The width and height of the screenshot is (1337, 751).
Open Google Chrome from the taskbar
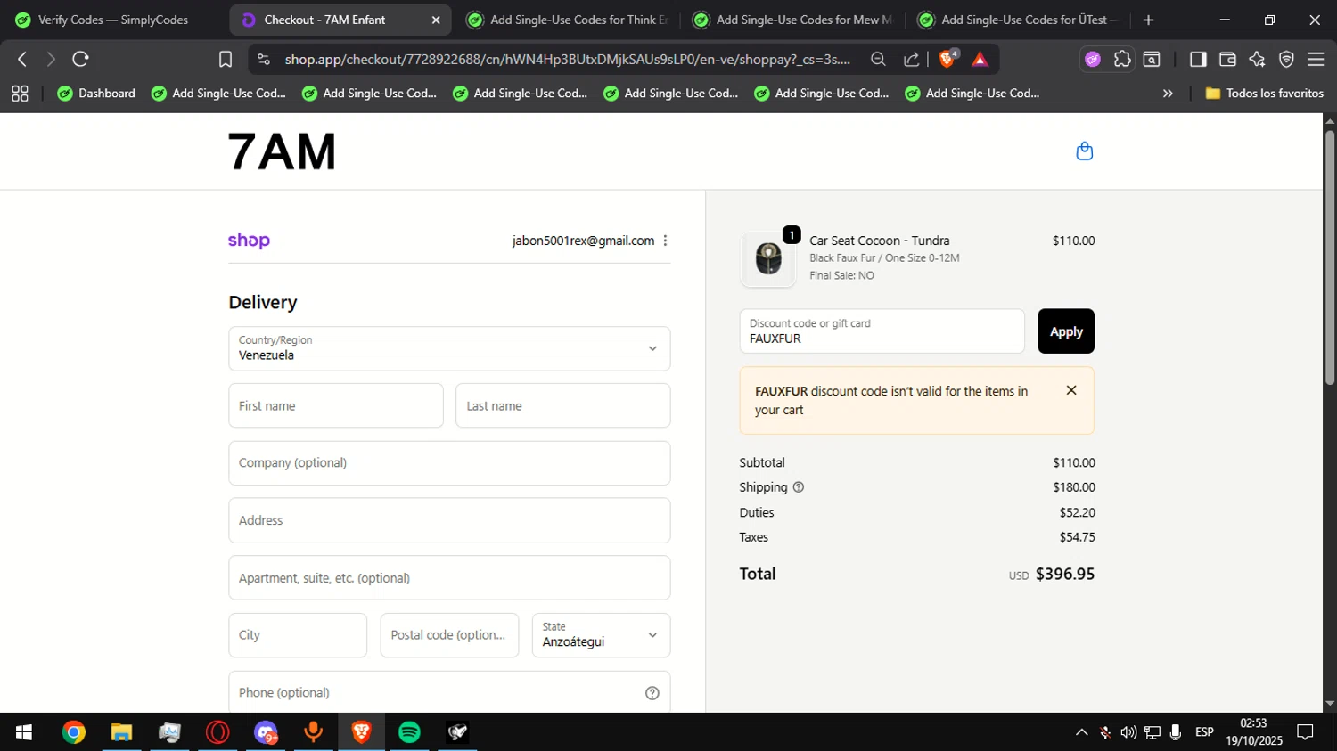click(74, 732)
